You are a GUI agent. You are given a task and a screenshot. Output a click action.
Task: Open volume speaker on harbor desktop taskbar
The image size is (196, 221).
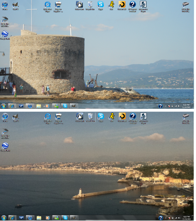click(179, 218)
